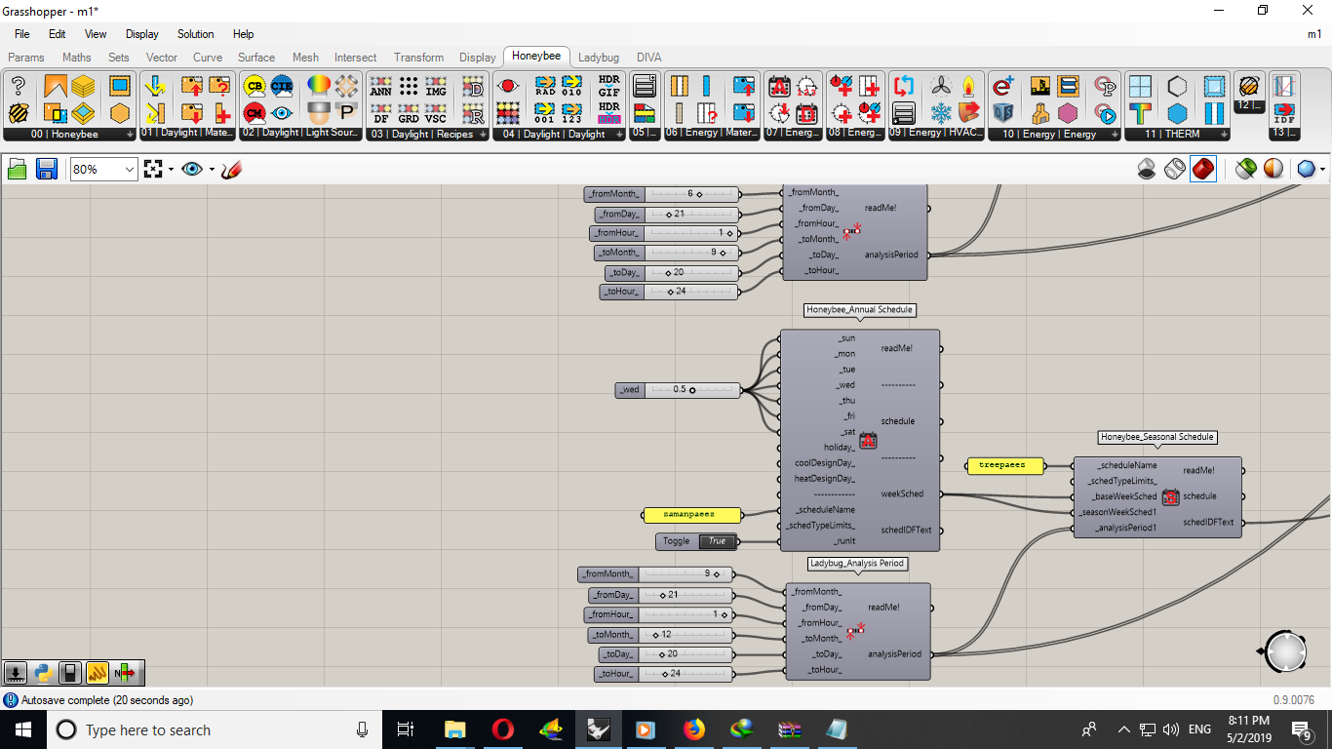Select the HDR GIF converter icon
The image size is (1332, 749).
tap(608, 86)
